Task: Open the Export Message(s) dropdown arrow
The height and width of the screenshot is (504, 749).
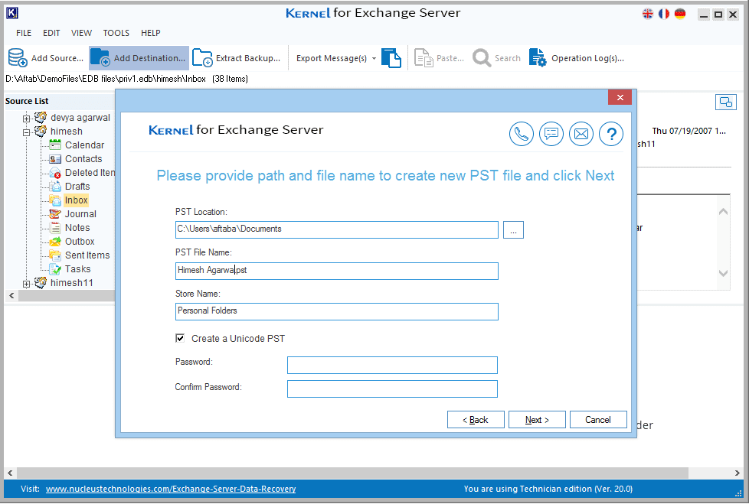Action: 374,58
